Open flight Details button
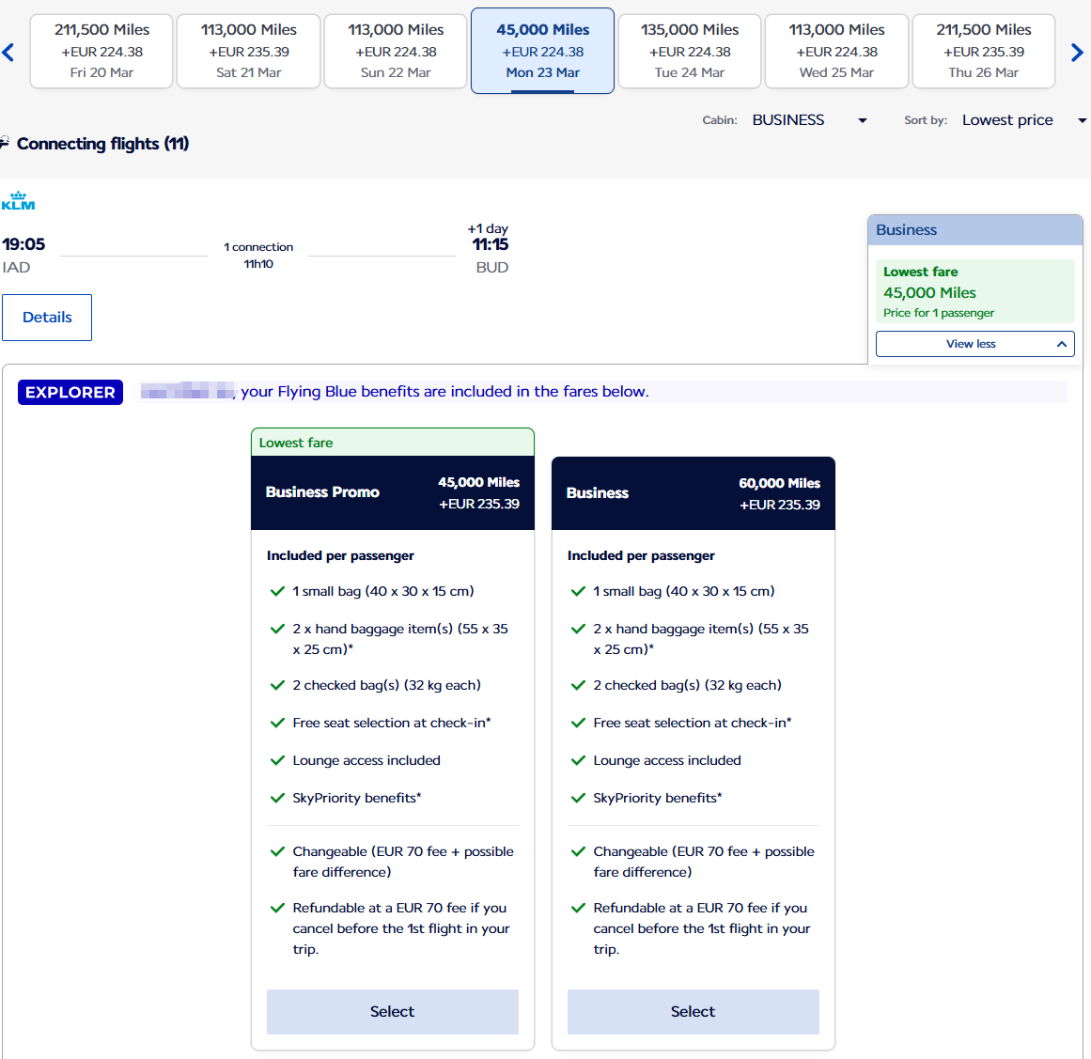Screen dimensions: 1091x1059 pyautogui.click(x=47, y=318)
